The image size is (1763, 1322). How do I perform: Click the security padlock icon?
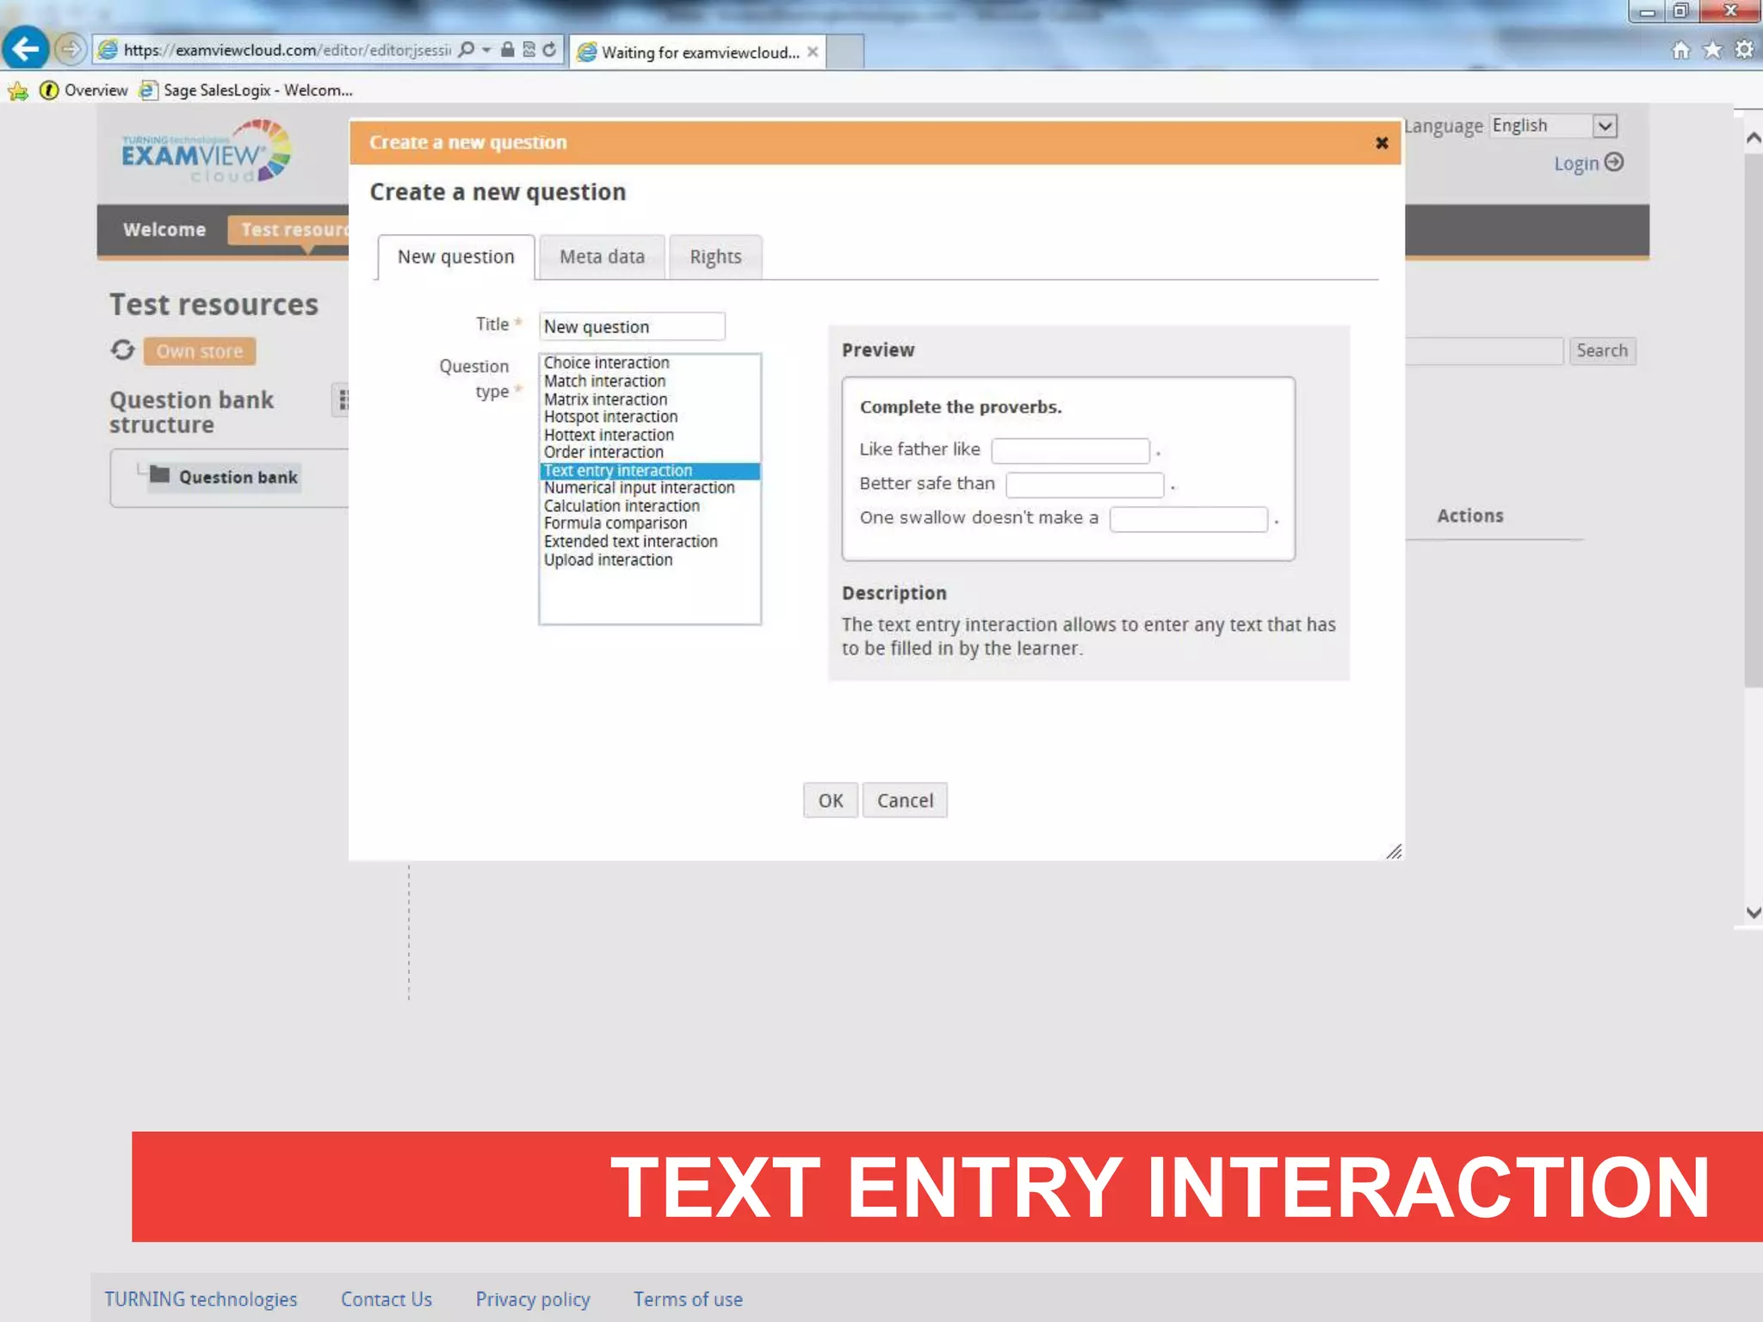(508, 50)
